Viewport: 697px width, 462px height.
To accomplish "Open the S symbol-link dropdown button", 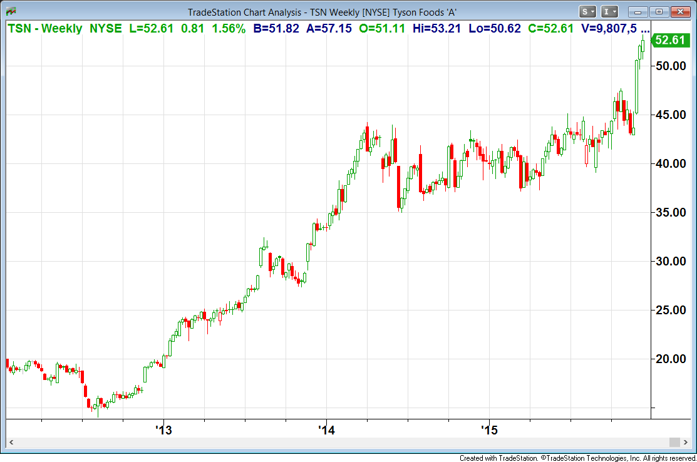I will (587, 12).
